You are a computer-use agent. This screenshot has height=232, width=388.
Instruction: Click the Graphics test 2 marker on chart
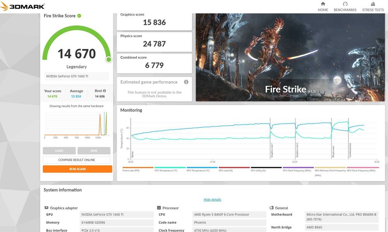(x=297, y=150)
